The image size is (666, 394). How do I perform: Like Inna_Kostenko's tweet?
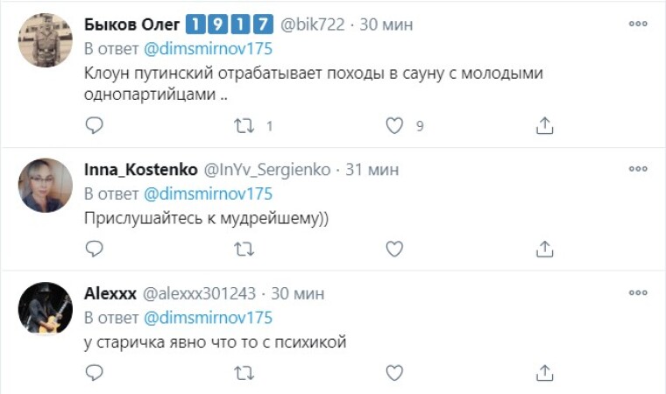point(395,250)
